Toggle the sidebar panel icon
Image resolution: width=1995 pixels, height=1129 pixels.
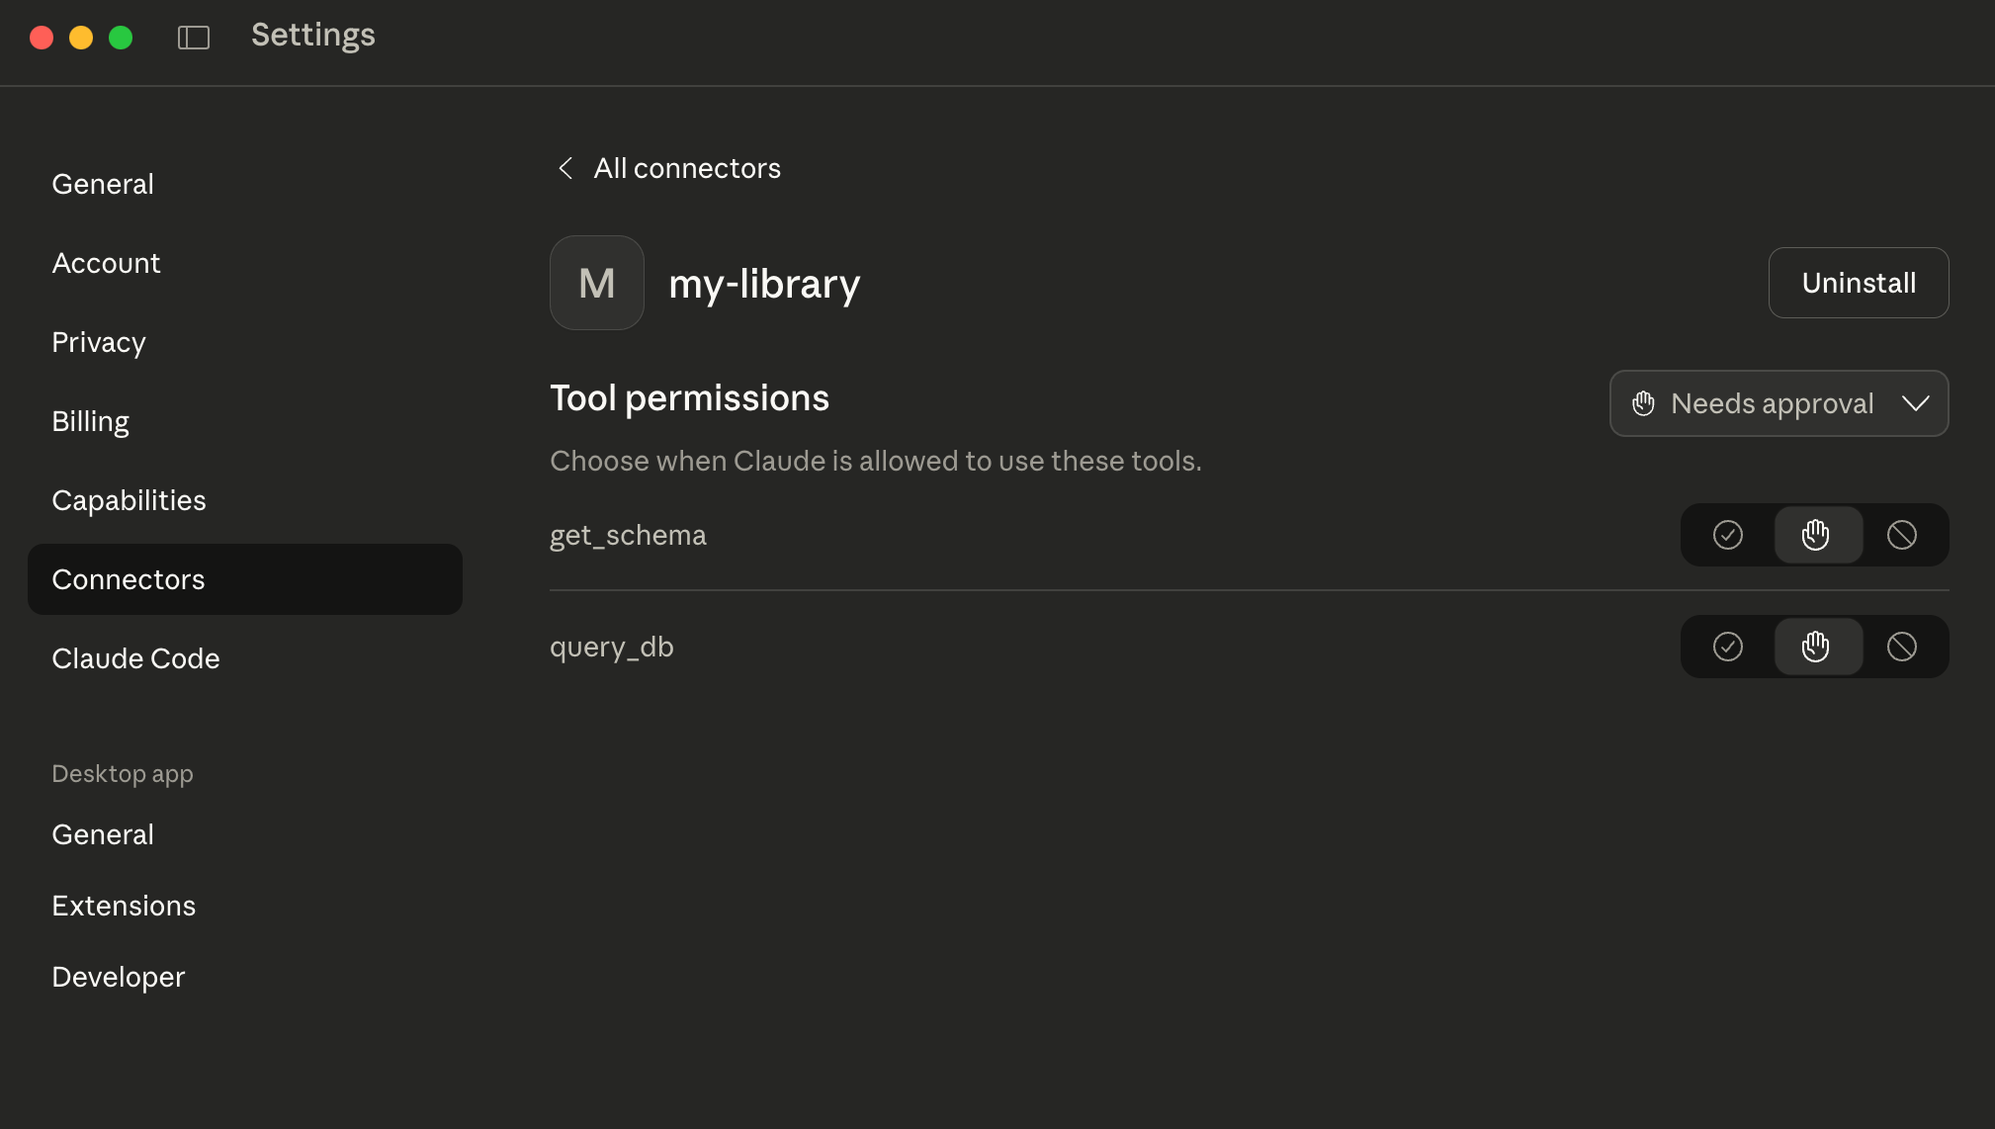tap(194, 38)
